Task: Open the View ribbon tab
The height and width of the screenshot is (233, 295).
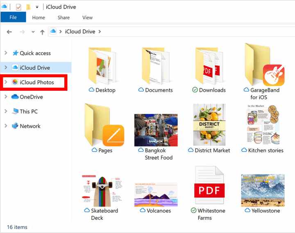Action: point(87,18)
